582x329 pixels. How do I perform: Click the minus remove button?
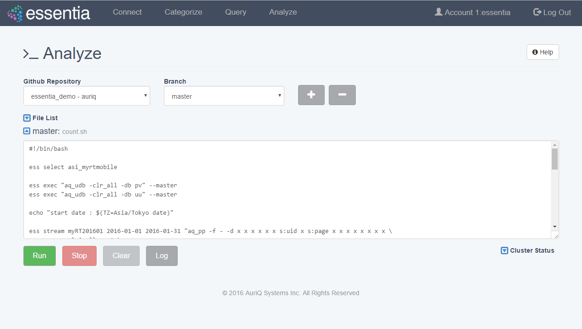pos(342,95)
